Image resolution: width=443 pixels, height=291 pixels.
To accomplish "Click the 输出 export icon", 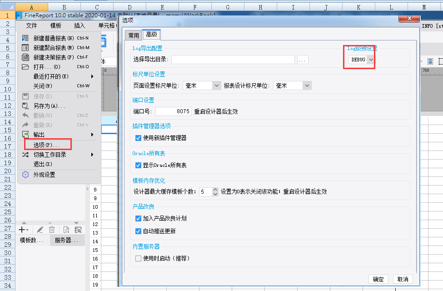I will click(x=25, y=134).
